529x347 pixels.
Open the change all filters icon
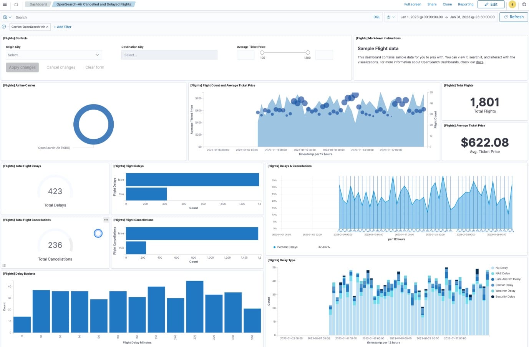4,27
